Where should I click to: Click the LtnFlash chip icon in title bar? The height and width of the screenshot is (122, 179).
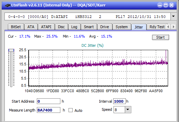click(8, 5)
